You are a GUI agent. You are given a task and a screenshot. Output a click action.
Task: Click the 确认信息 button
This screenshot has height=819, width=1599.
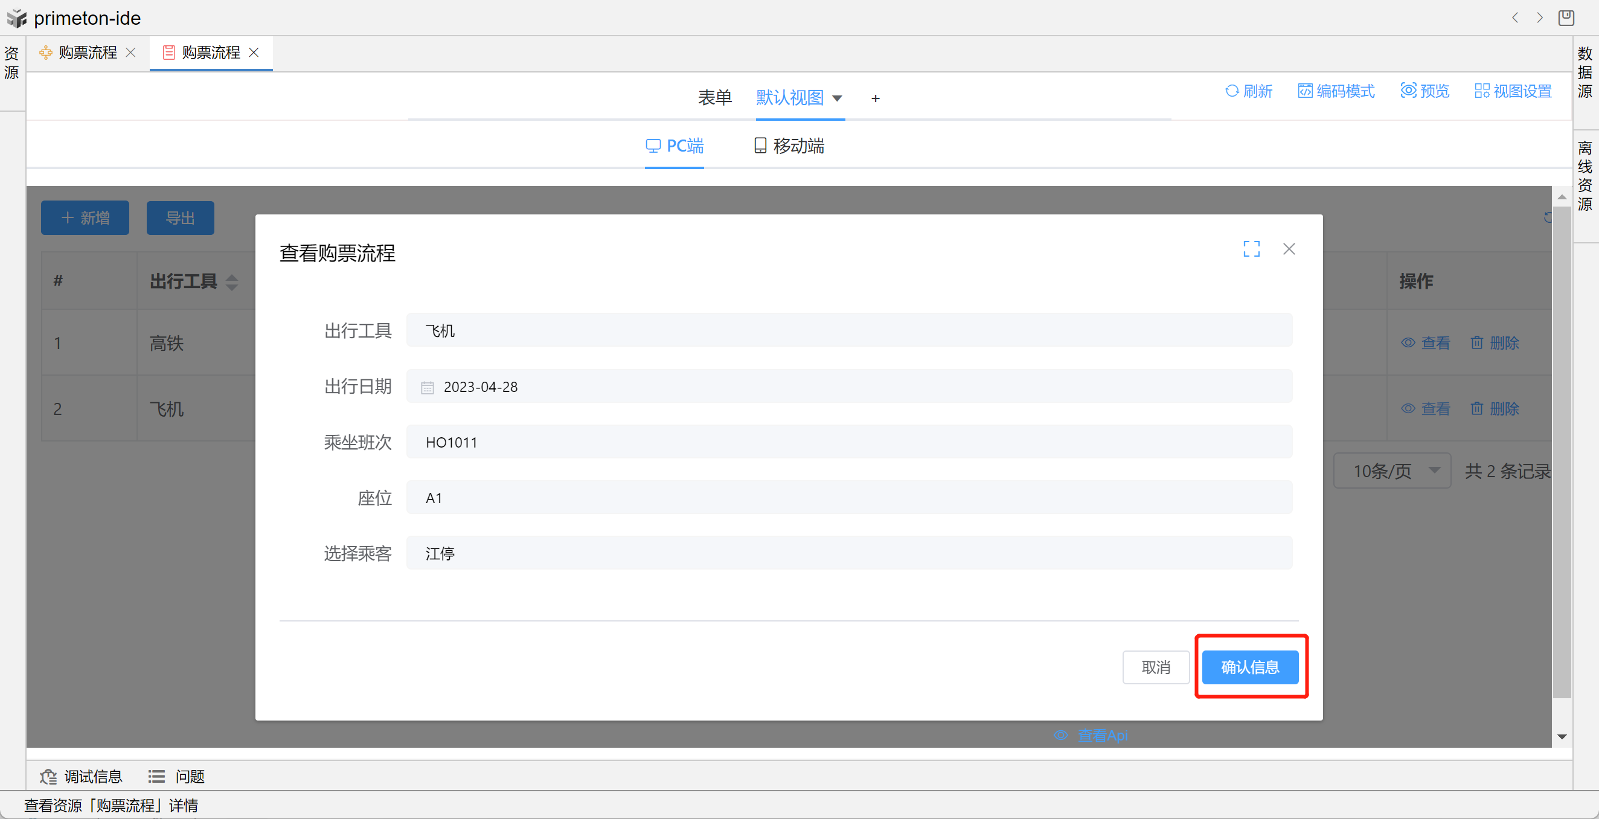[x=1249, y=667]
